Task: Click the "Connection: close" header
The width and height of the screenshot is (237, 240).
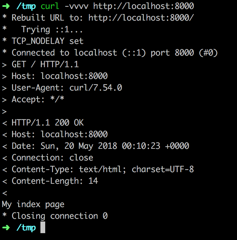Action: point(52,158)
